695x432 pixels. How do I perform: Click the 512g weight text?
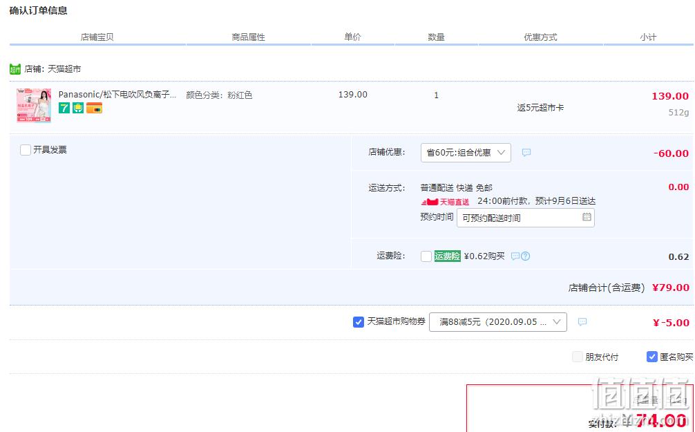tap(678, 113)
